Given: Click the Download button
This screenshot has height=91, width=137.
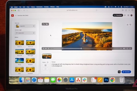Looking at the screenshot, I should (118, 15).
